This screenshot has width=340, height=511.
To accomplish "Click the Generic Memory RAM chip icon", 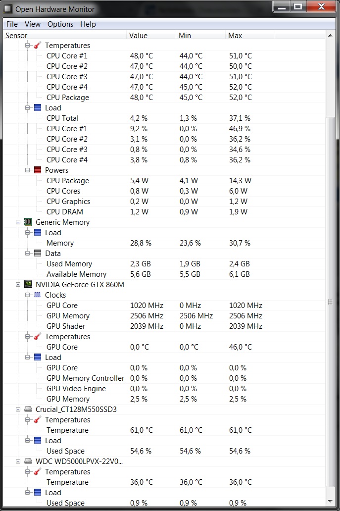I will (28, 222).
